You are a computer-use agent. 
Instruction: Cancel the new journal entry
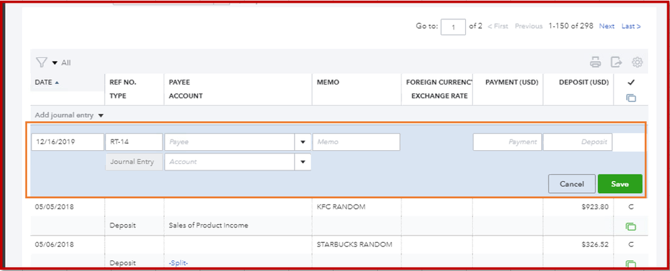[x=571, y=184]
